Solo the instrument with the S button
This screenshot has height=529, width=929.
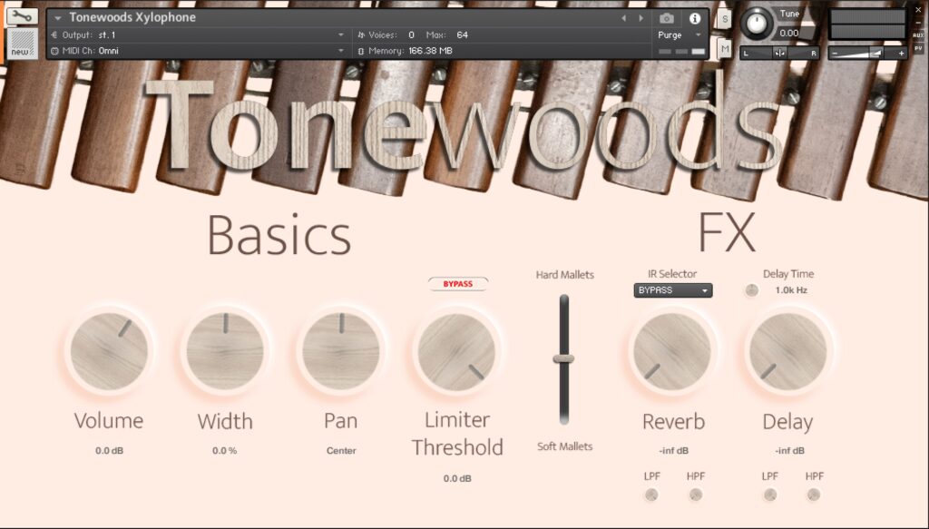(x=724, y=18)
